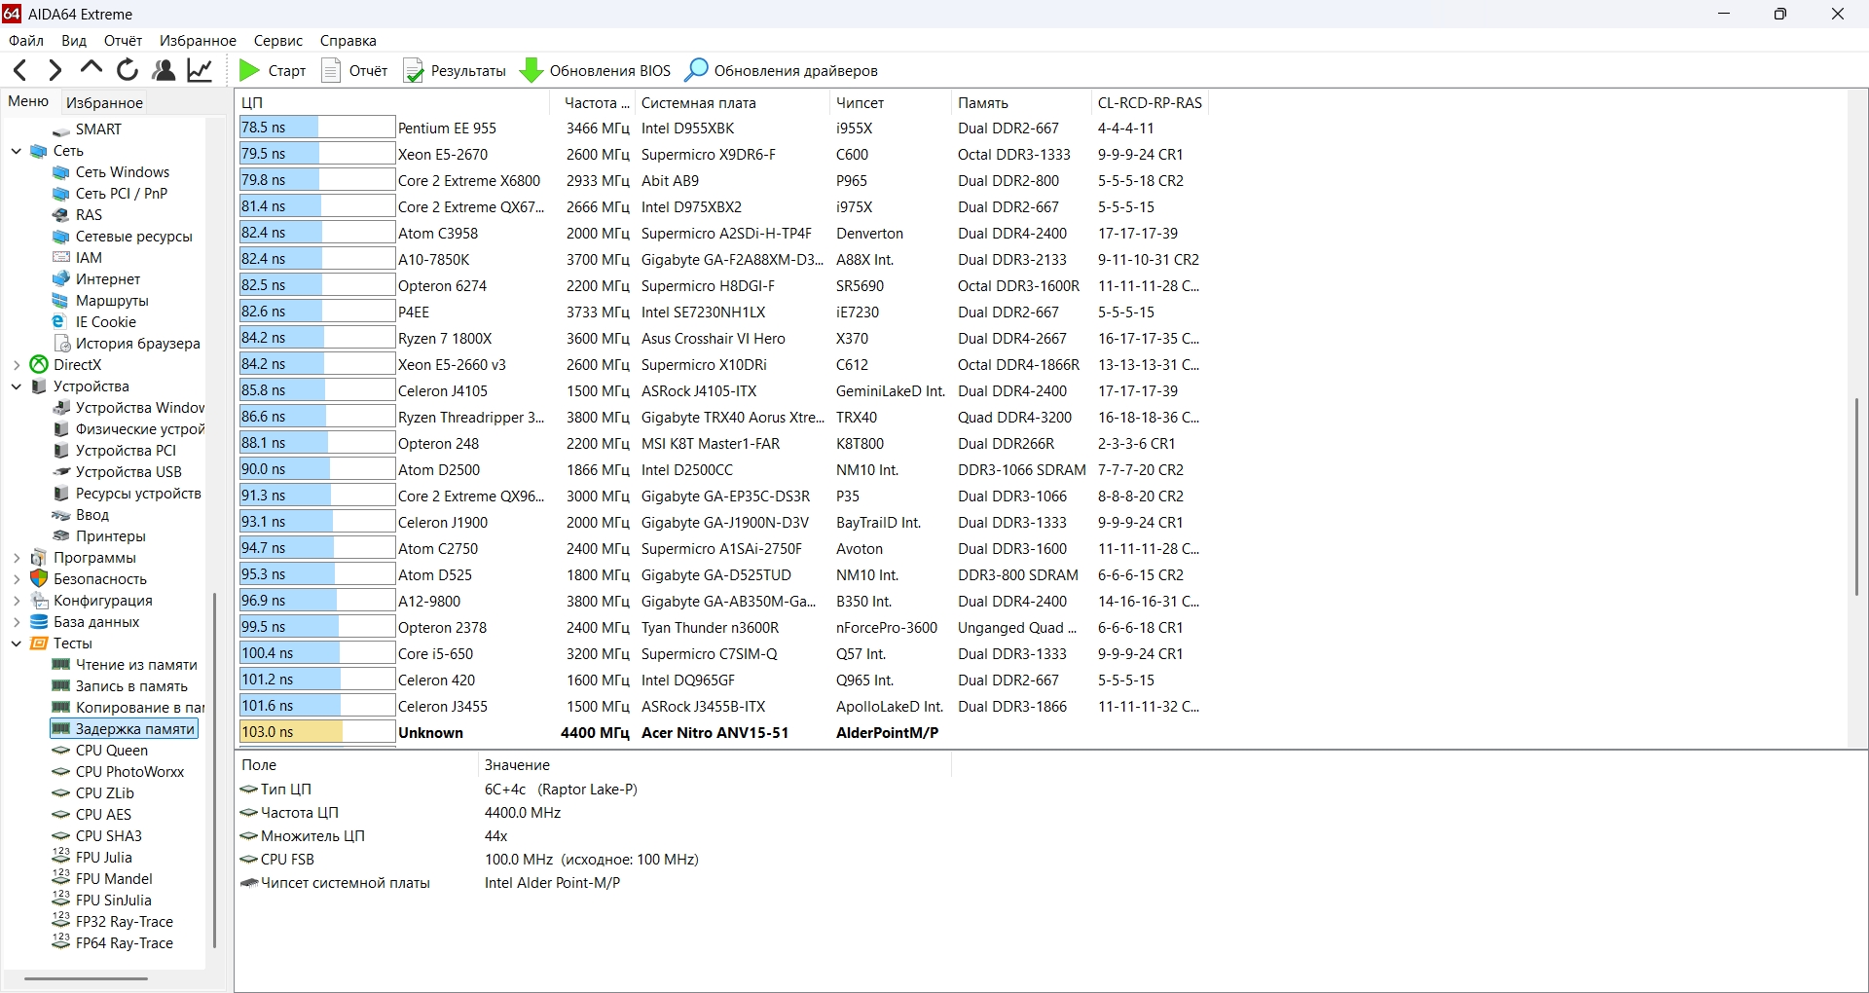Sort by the ЦП column header
The image size is (1869, 993).
(x=393, y=102)
